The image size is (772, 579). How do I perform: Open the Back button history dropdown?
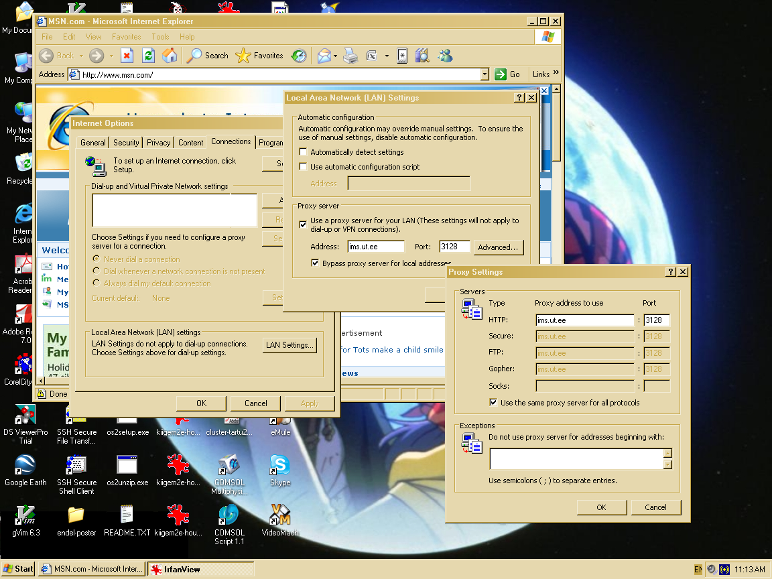tap(82, 56)
